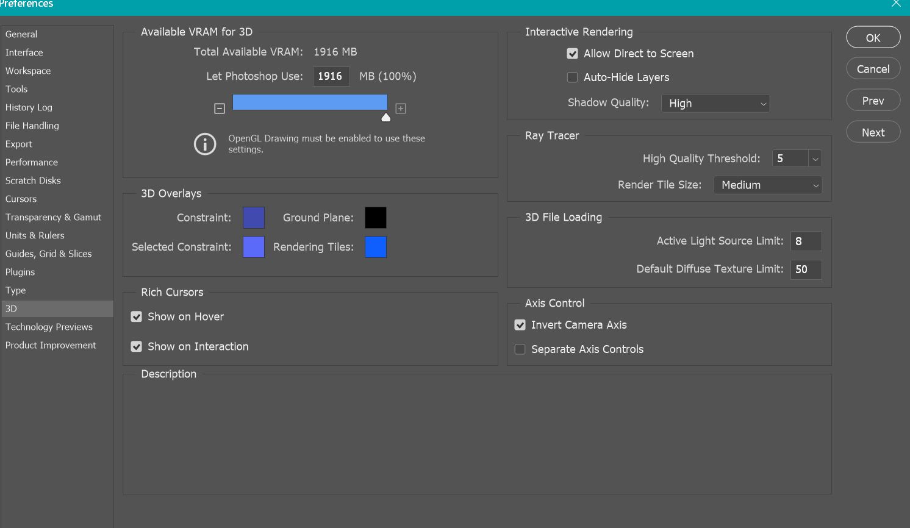Screen dimensions: 910x528
Task: Enable Separate Axis Controls checkbox
Action: (520, 349)
